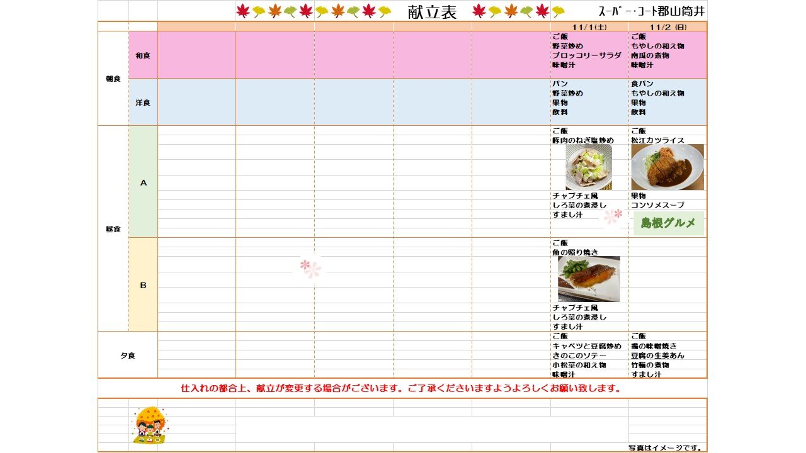Click the autumn picnic clipart illustration
Image resolution: width=806 pixels, height=453 pixels.
pyautogui.click(x=149, y=425)
